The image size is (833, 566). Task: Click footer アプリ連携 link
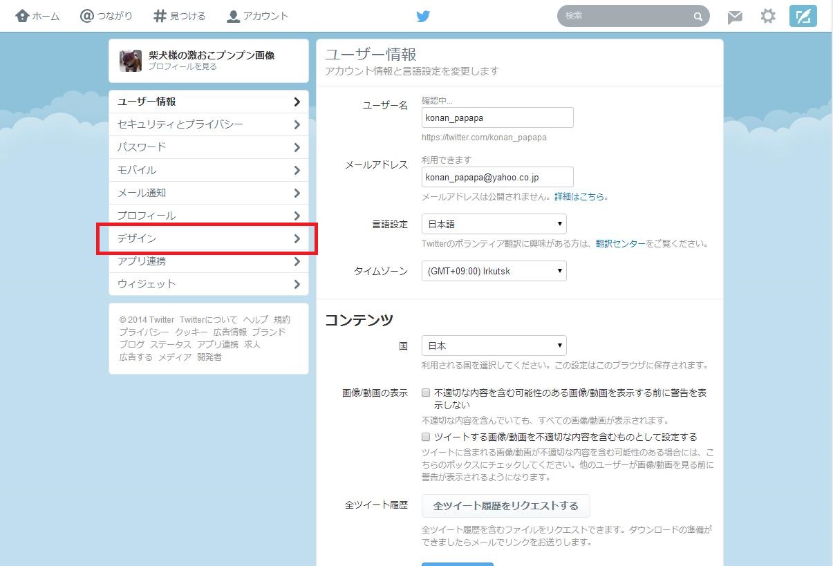pos(218,344)
